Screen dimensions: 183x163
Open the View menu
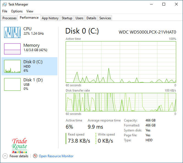coord(30,11)
